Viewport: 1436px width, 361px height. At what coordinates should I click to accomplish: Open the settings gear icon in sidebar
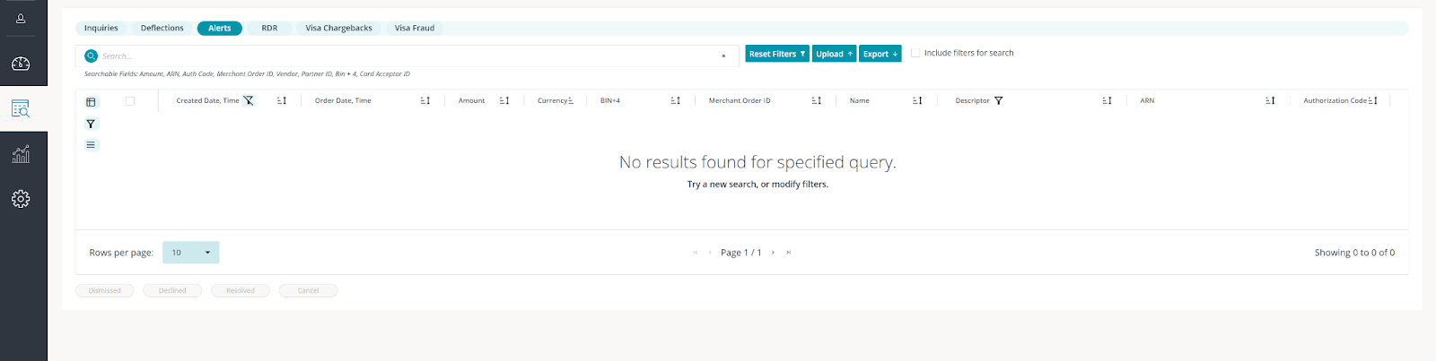[21, 199]
